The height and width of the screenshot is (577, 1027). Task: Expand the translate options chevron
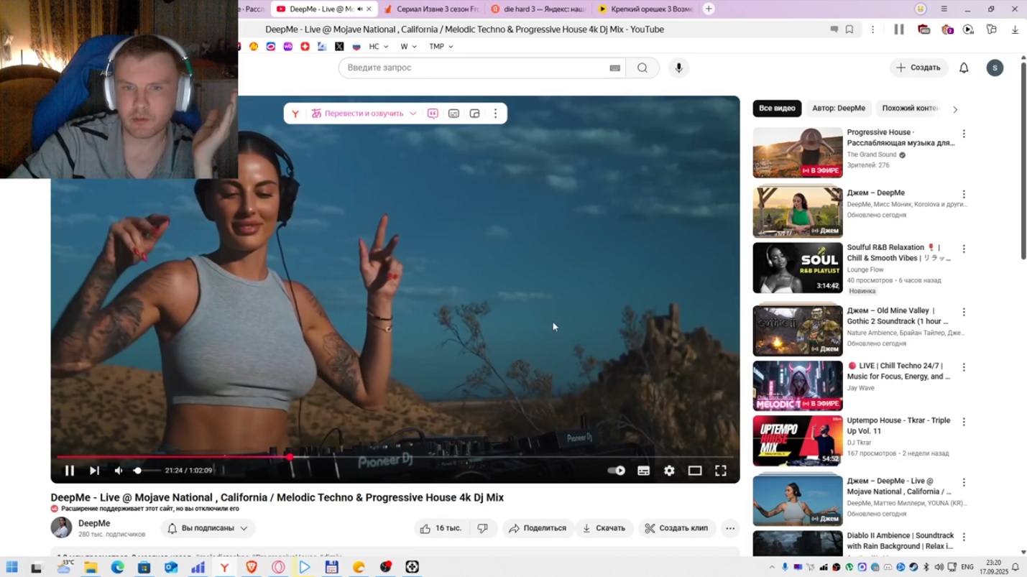pos(413,114)
